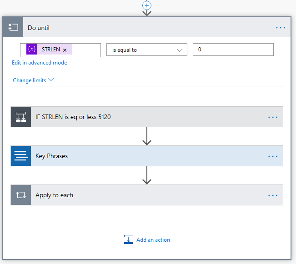Open the Do until ellipsis menu
Viewport: 296px width, 264px height.
pos(281,28)
